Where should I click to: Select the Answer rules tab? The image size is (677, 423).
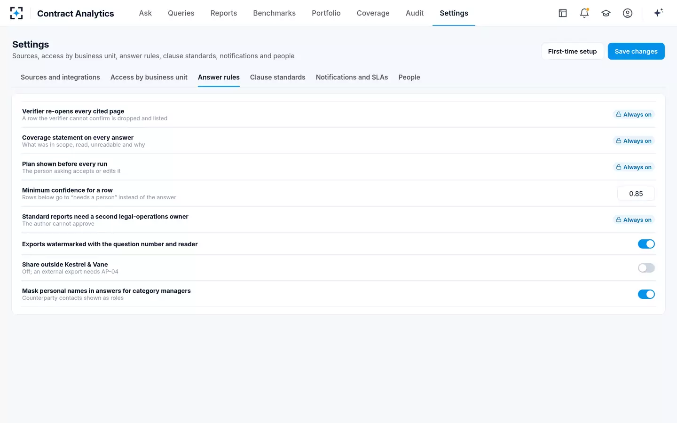pos(219,78)
